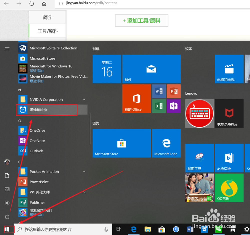This screenshot has height=235, width=250.
Task: Launch Microsoft Store from the app list
Action: (x=52, y=58)
